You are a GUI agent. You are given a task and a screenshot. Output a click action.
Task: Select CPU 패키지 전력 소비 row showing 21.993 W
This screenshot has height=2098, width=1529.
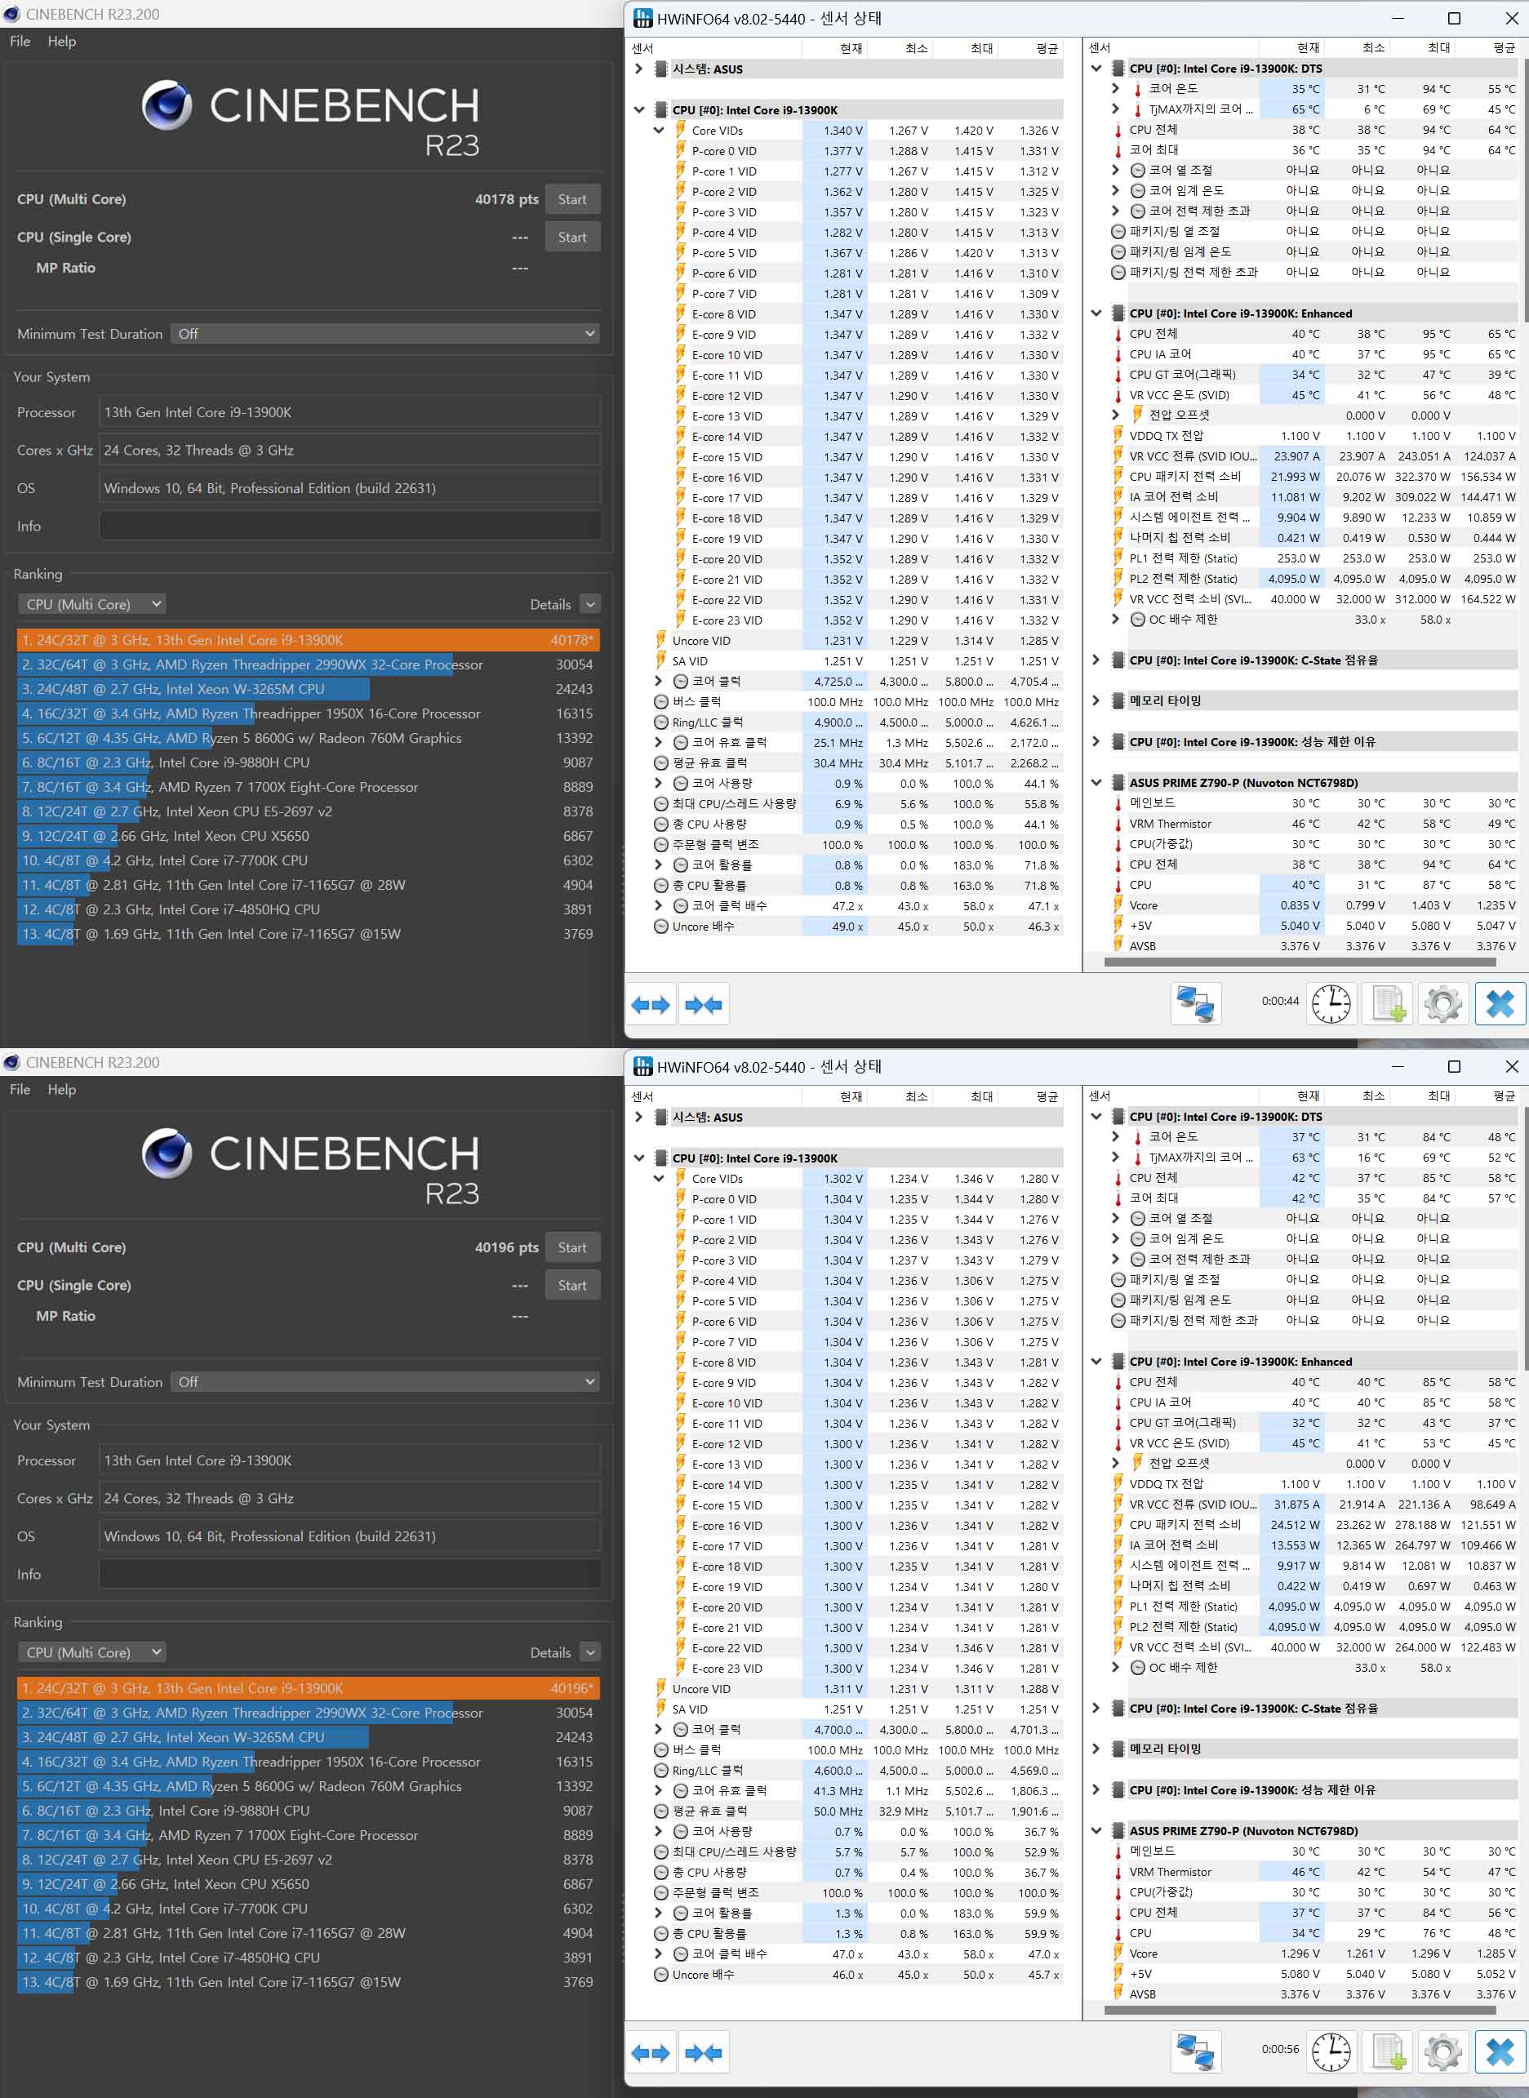tap(1314, 477)
